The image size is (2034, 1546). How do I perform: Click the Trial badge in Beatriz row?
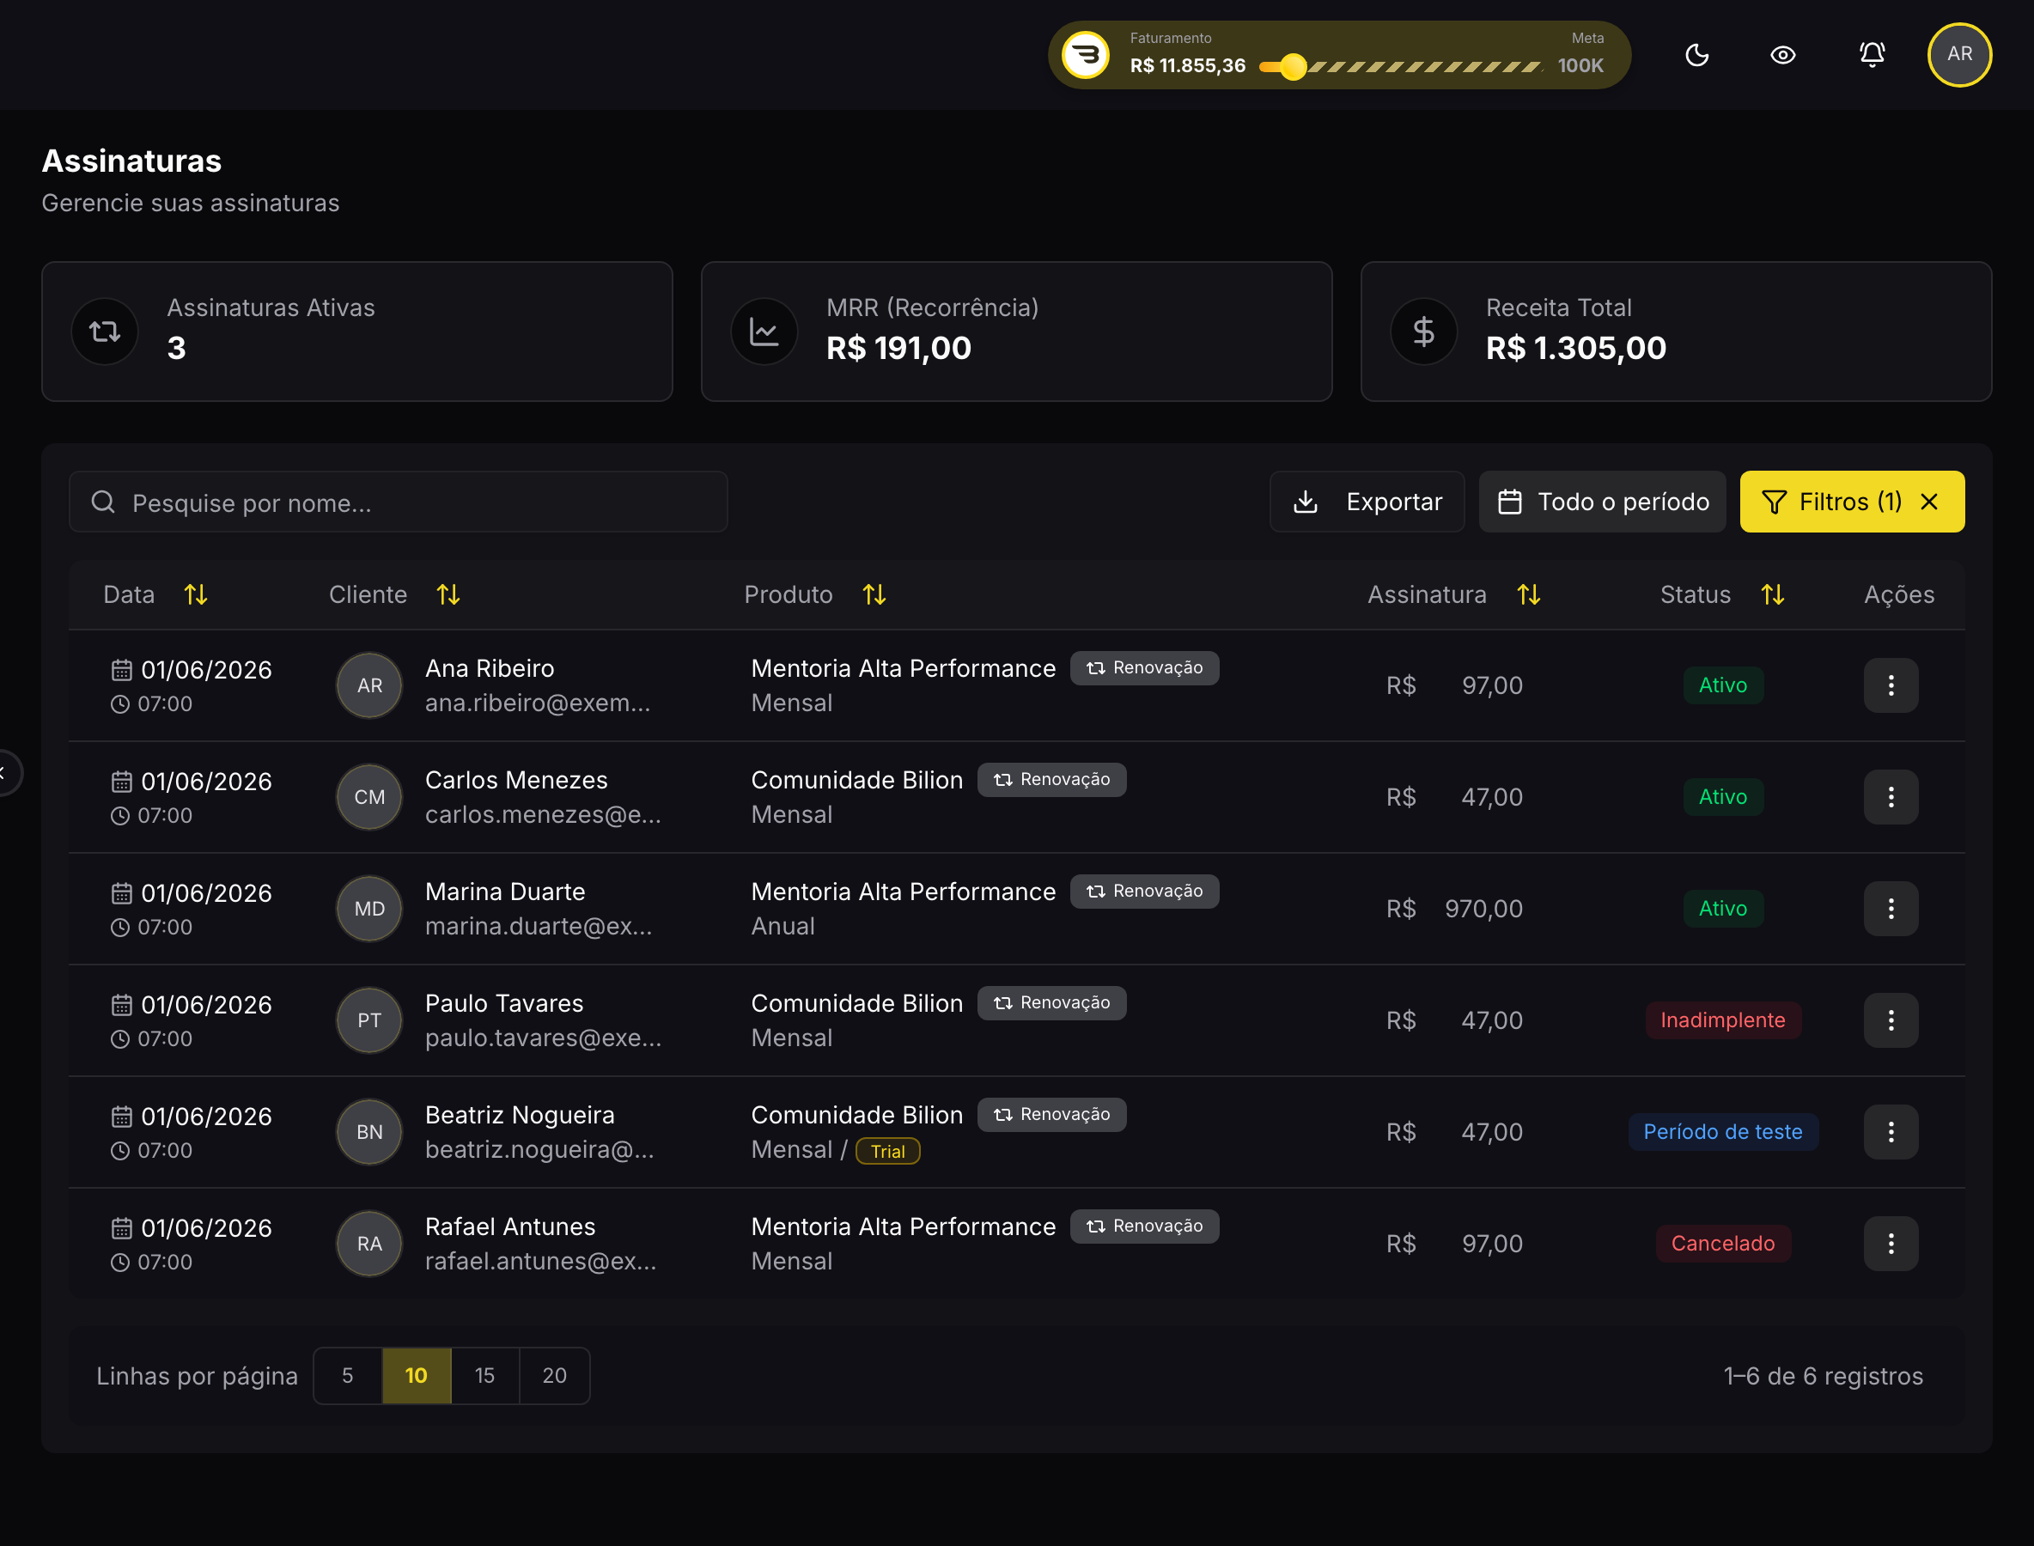(x=888, y=1151)
